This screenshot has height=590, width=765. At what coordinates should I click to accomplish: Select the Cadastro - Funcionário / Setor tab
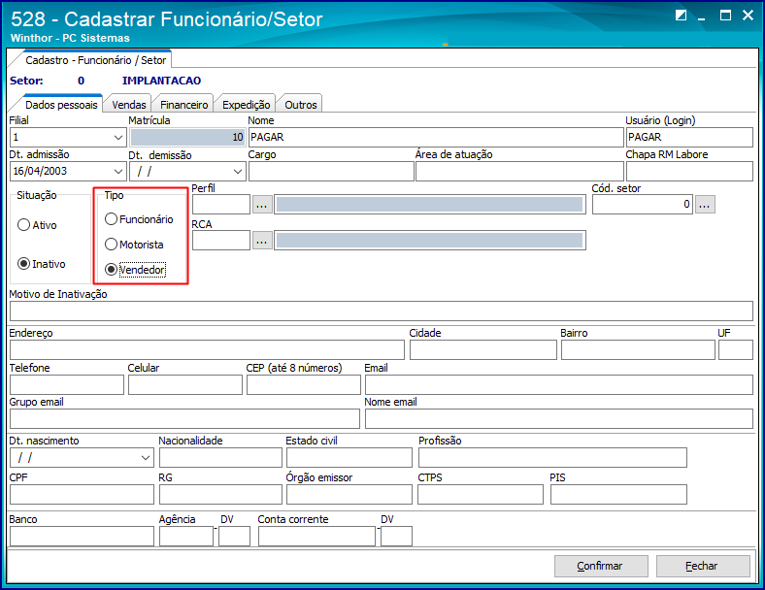[95, 60]
